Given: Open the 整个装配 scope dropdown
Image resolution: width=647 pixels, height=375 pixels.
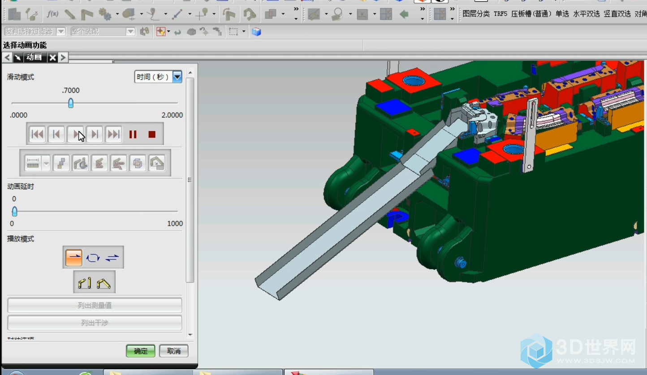Looking at the screenshot, I should point(130,32).
